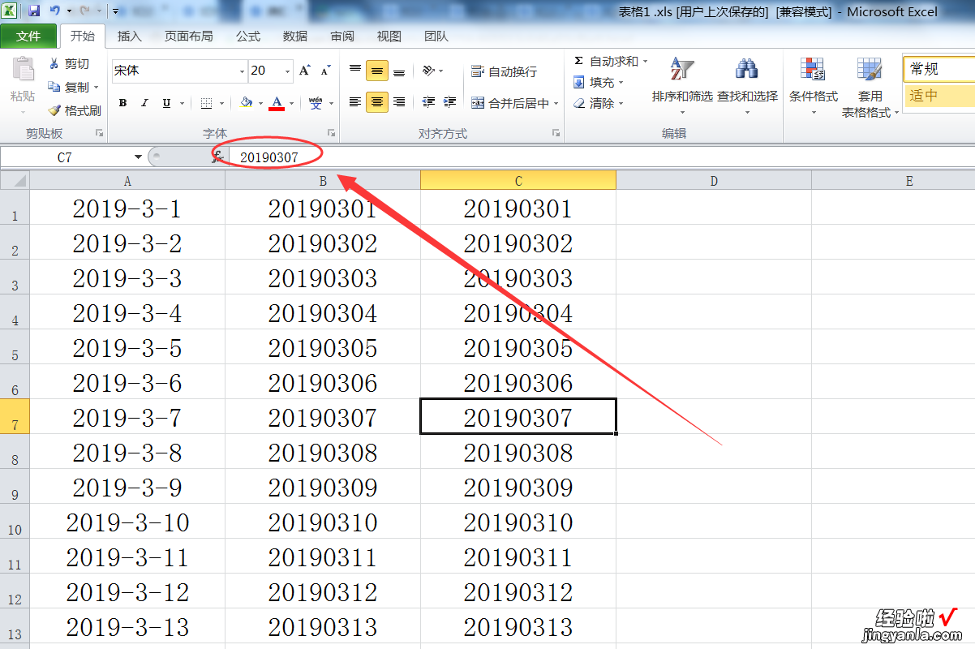Open the Name Box dropdown arrow
Image resolution: width=975 pixels, height=649 pixels.
point(138,157)
